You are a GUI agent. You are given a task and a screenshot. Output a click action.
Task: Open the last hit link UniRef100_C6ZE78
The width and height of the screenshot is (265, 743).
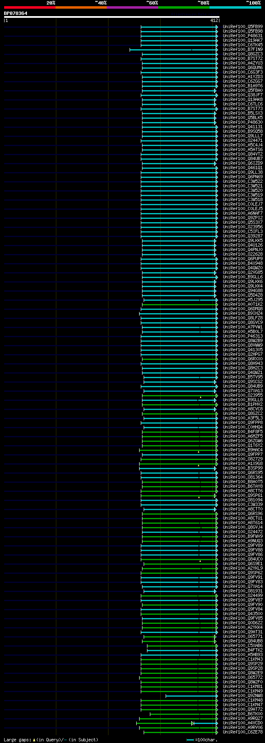pyautogui.click(x=243, y=732)
